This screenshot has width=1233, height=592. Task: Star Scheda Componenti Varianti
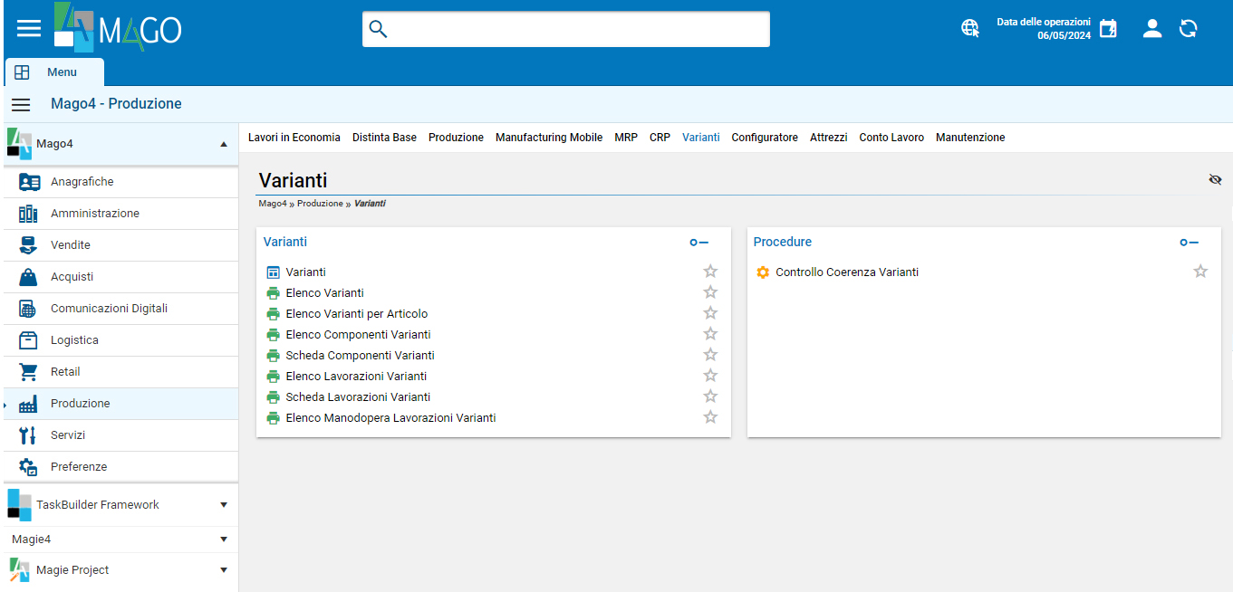pyautogui.click(x=710, y=355)
